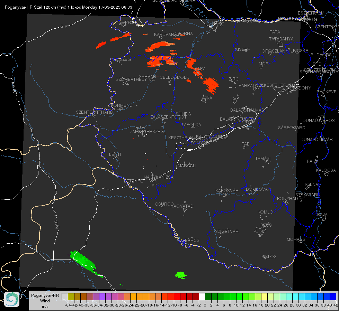Select the dark red swatch between -4 and -2
The image size is (339, 311).
(x=196, y=296)
